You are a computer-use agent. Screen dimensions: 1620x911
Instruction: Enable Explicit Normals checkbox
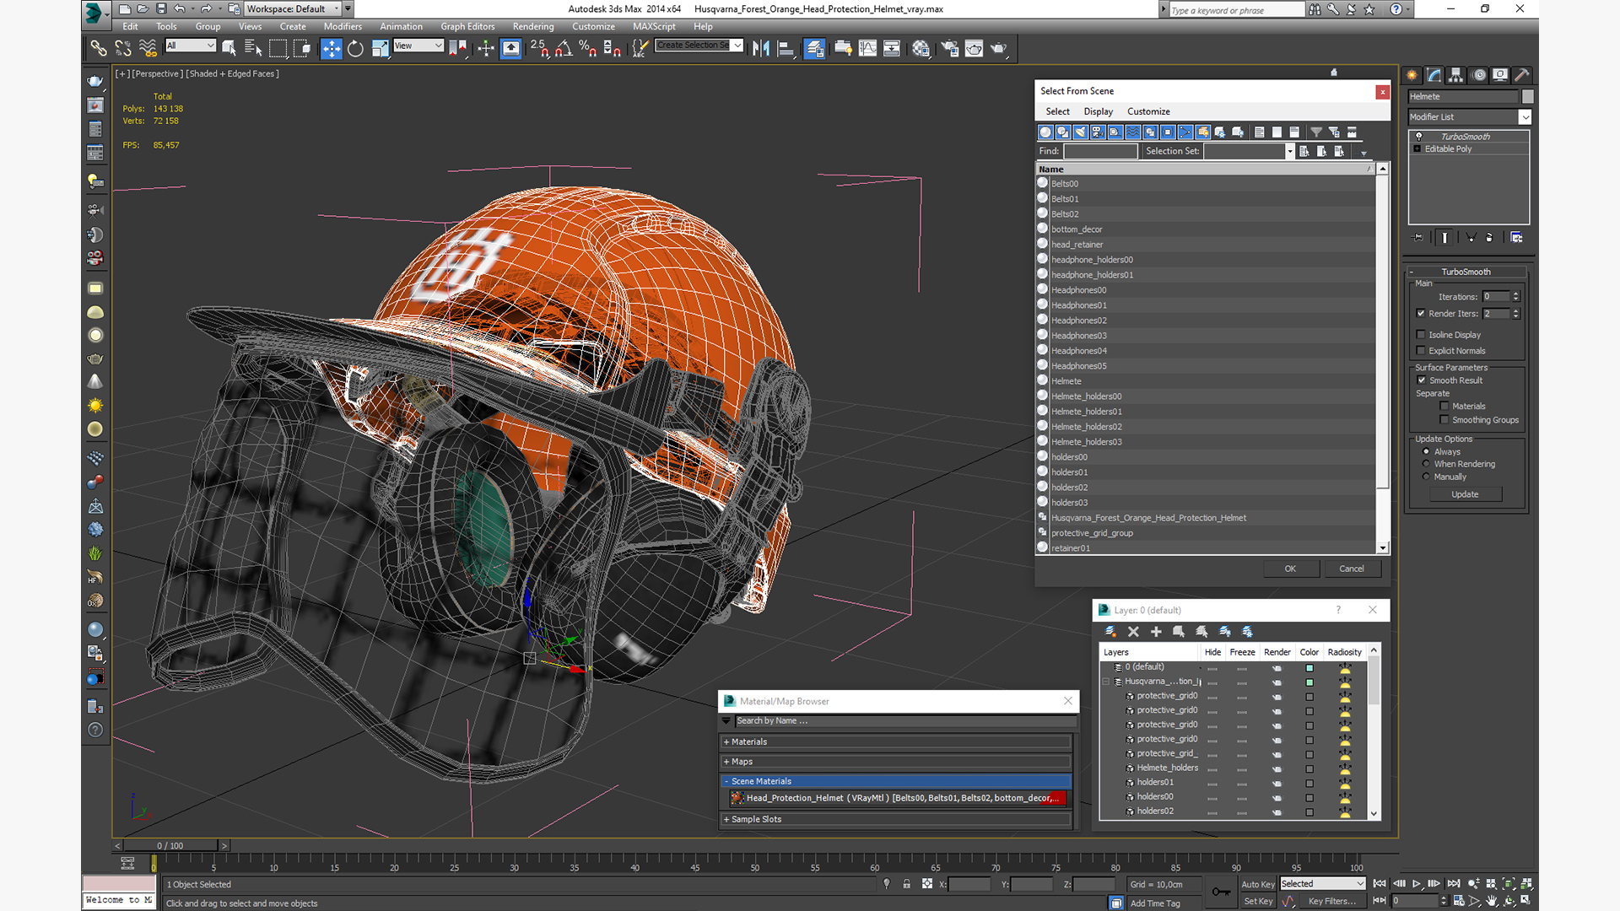pyautogui.click(x=1421, y=351)
